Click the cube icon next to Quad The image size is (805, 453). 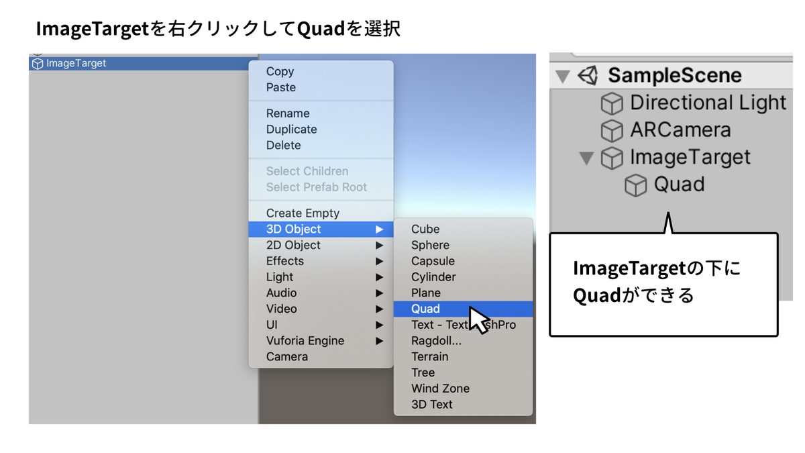click(637, 185)
